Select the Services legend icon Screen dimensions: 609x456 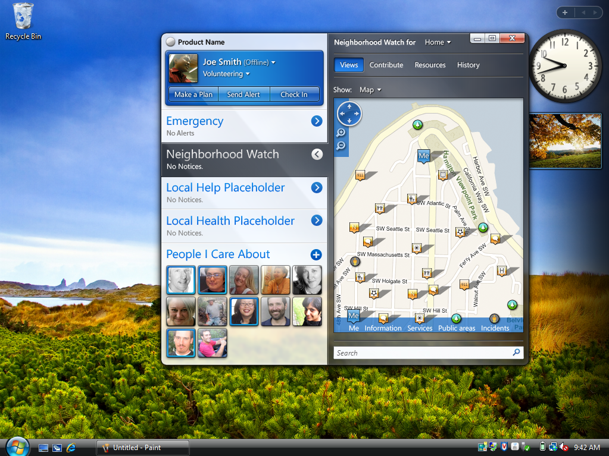(420, 318)
